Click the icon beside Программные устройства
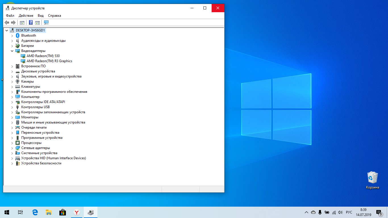Image resolution: width=388 pixels, height=218 pixels. pyautogui.click(x=18, y=138)
